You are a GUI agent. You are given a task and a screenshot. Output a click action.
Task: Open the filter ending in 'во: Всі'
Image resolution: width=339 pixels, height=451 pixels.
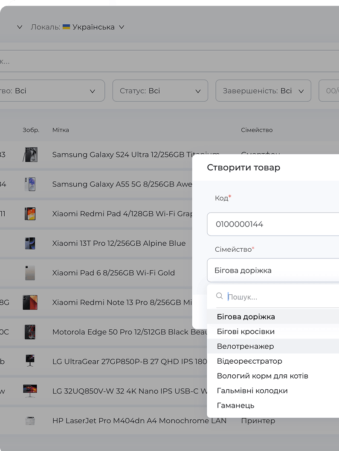click(x=52, y=91)
